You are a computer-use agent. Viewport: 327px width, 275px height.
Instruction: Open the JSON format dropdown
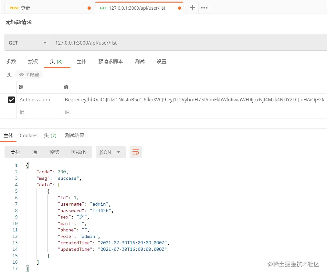[111, 152]
